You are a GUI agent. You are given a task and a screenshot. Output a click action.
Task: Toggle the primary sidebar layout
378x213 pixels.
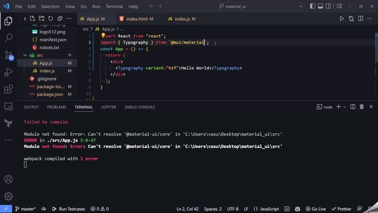coord(312,7)
